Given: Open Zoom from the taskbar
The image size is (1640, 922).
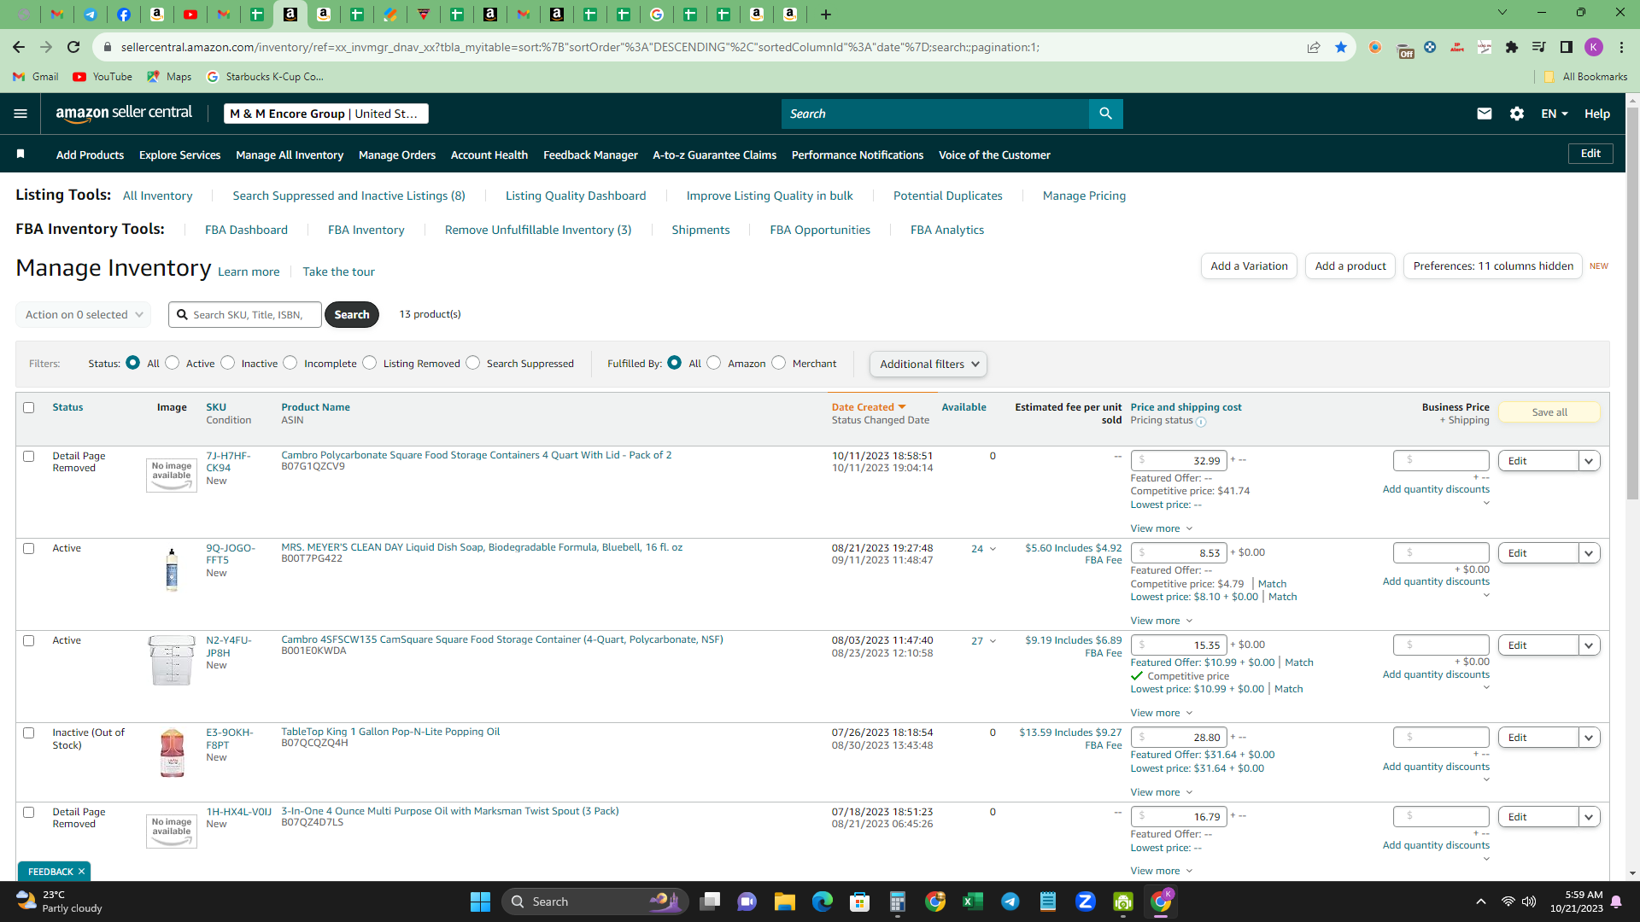Looking at the screenshot, I should (x=1086, y=902).
